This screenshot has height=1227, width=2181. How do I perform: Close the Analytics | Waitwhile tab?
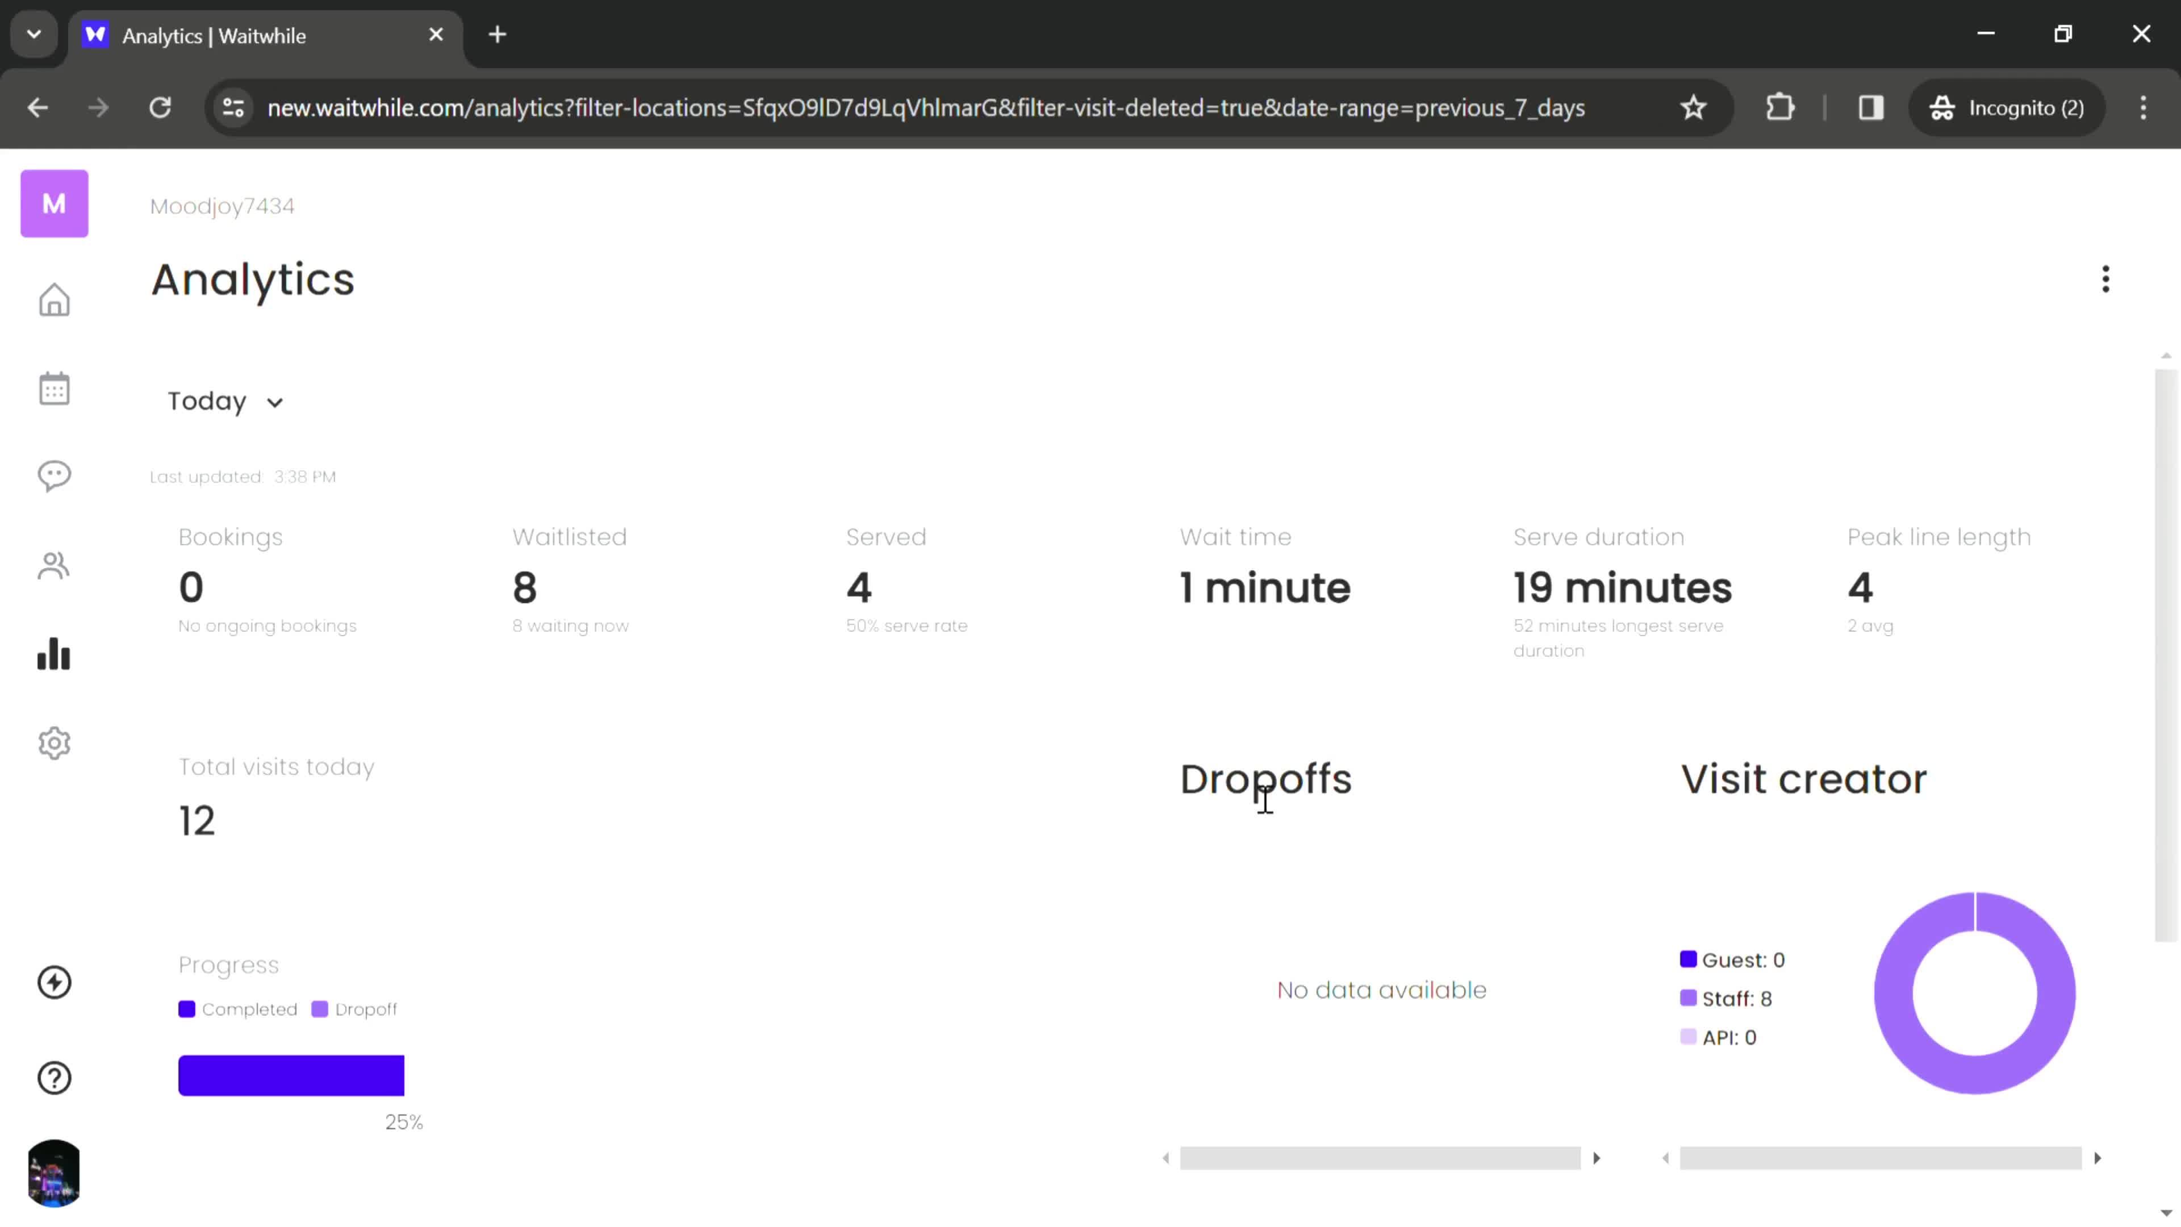[436, 35]
